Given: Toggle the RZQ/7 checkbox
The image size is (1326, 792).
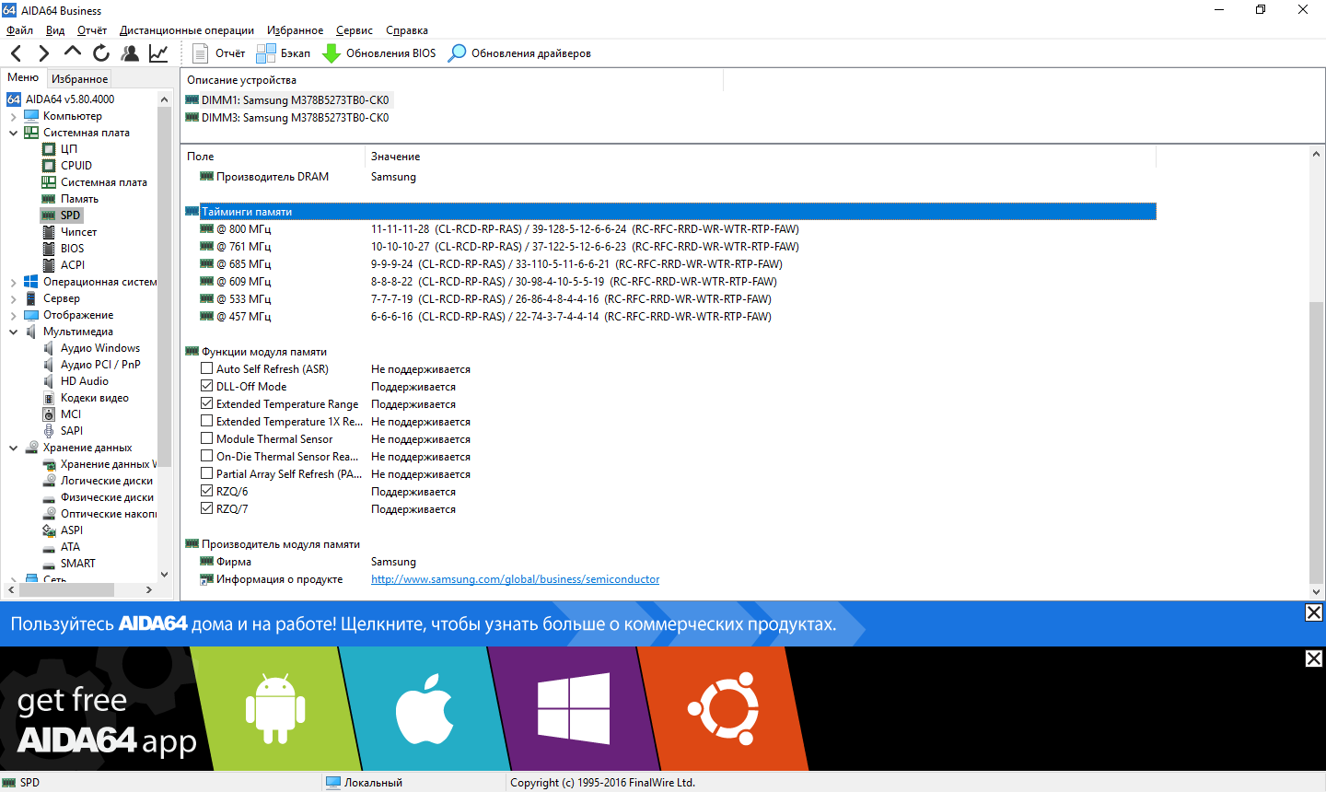Looking at the screenshot, I should coord(207,508).
